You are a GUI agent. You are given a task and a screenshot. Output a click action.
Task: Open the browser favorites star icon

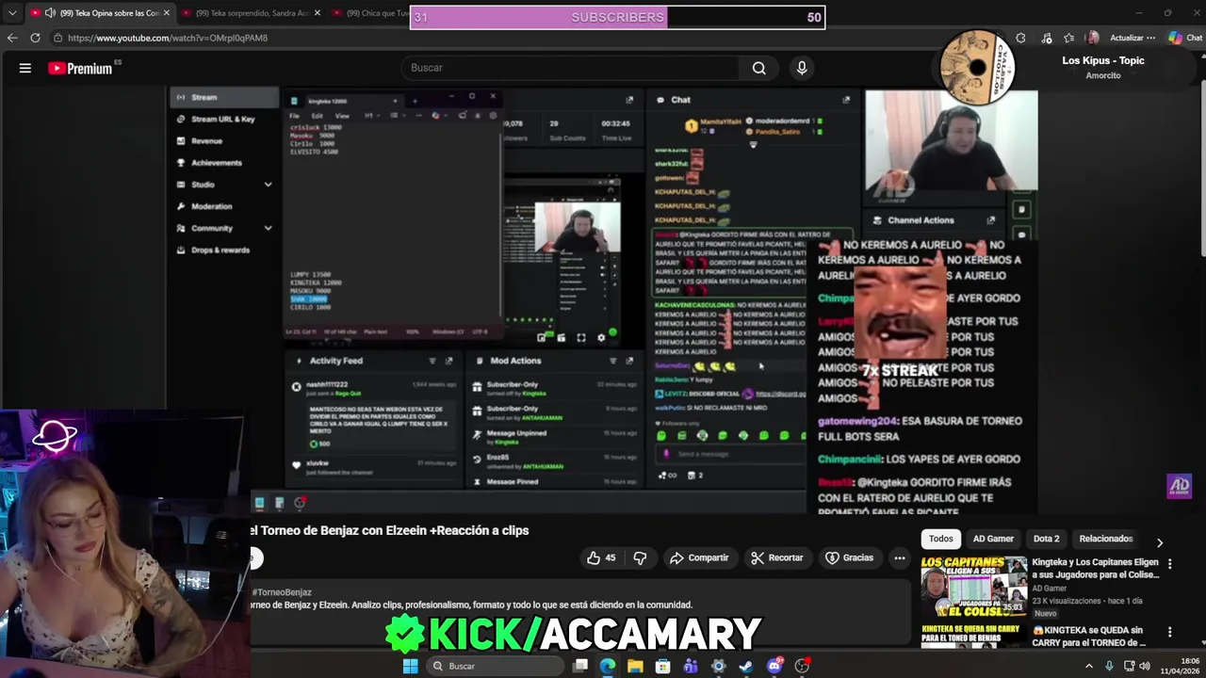point(1069,38)
